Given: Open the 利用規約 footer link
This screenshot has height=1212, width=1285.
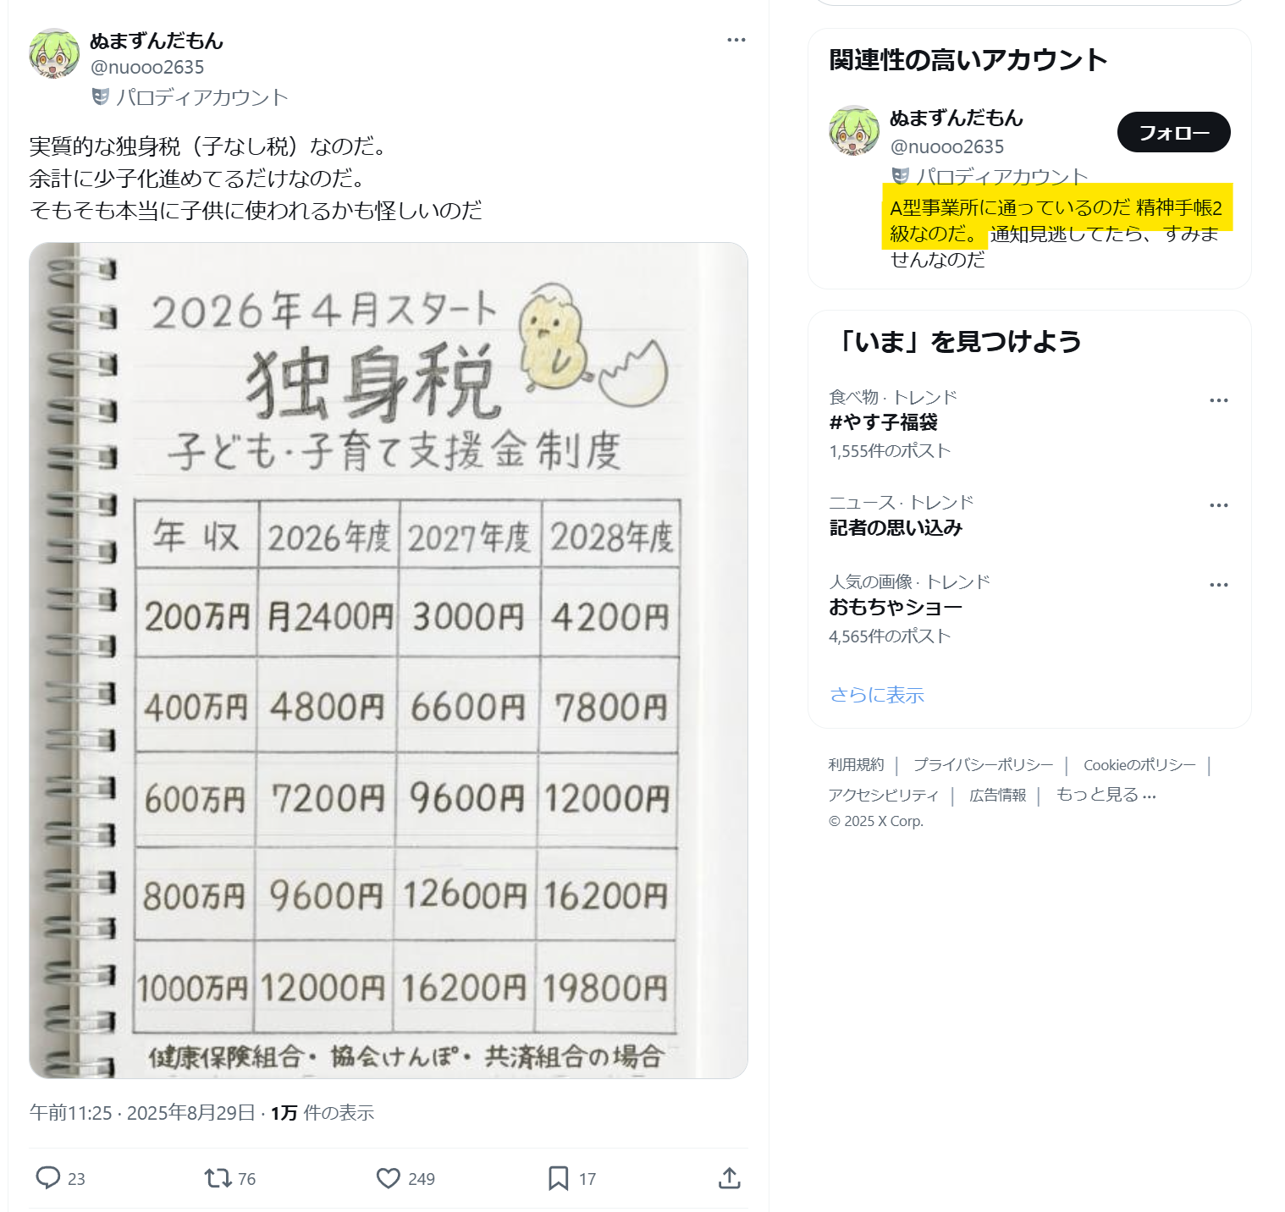Looking at the screenshot, I should tap(856, 765).
